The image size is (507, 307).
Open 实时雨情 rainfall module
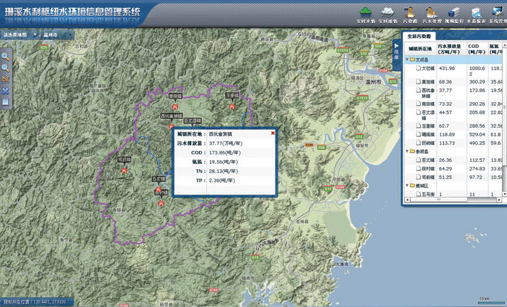pos(387,14)
